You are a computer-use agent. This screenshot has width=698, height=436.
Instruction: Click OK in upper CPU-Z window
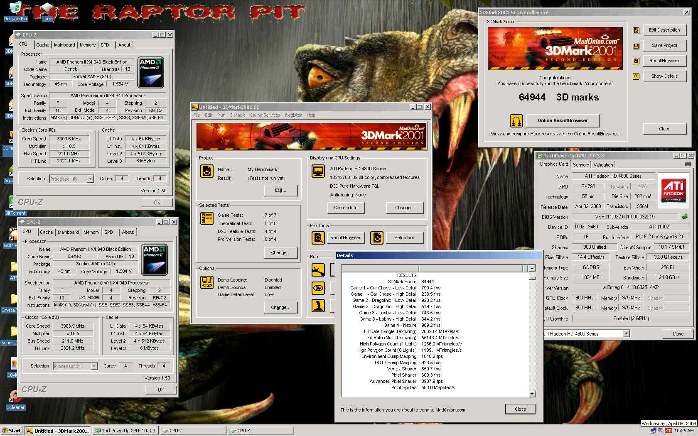coord(157,203)
